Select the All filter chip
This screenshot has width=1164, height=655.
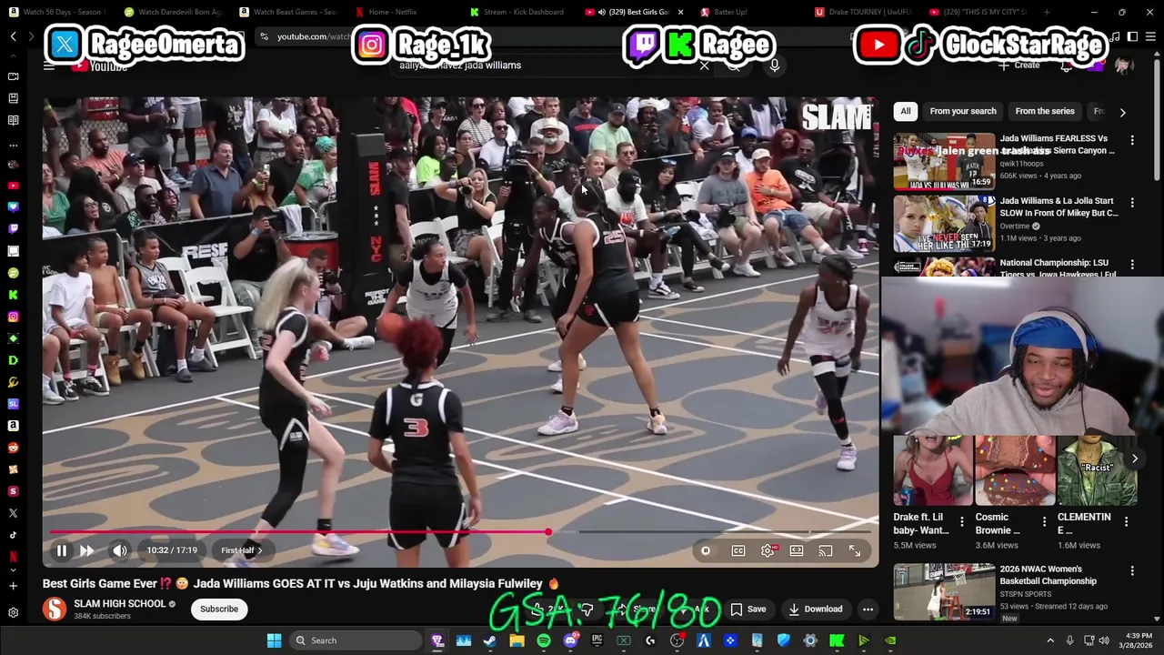[x=906, y=111]
